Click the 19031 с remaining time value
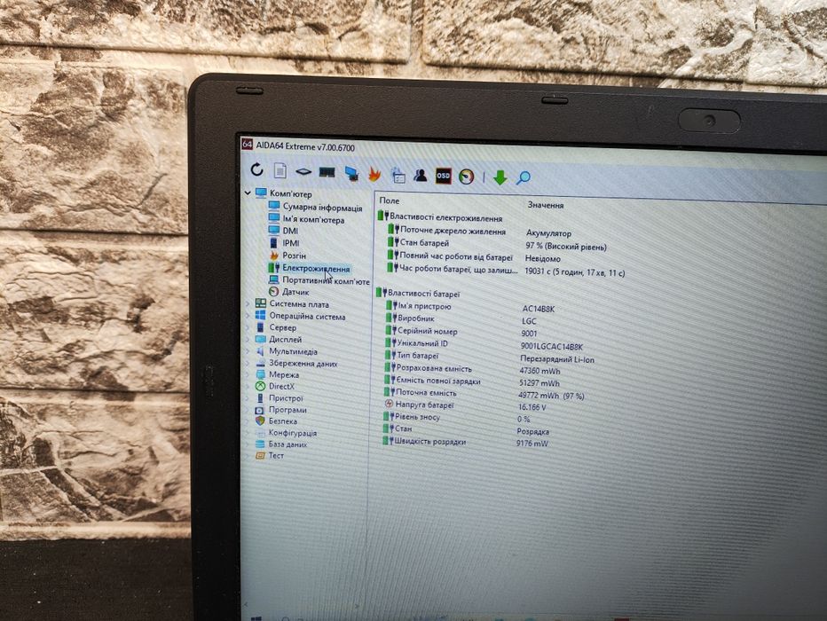The image size is (827, 621). 574,272
